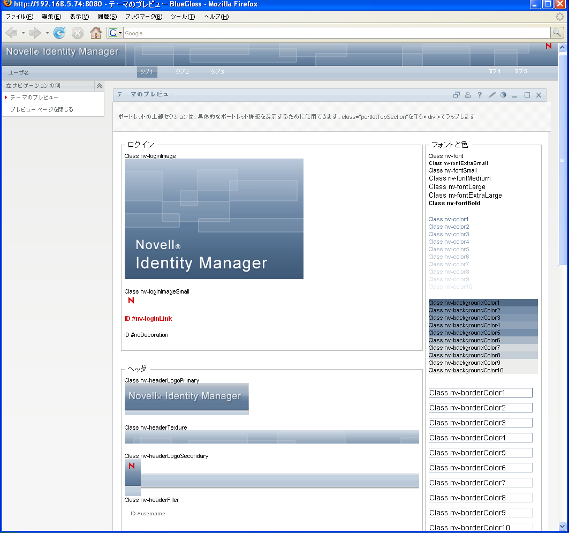Open the Forward button history dropdown arrow
Screen dimensions: 569x533
click(47, 33)
